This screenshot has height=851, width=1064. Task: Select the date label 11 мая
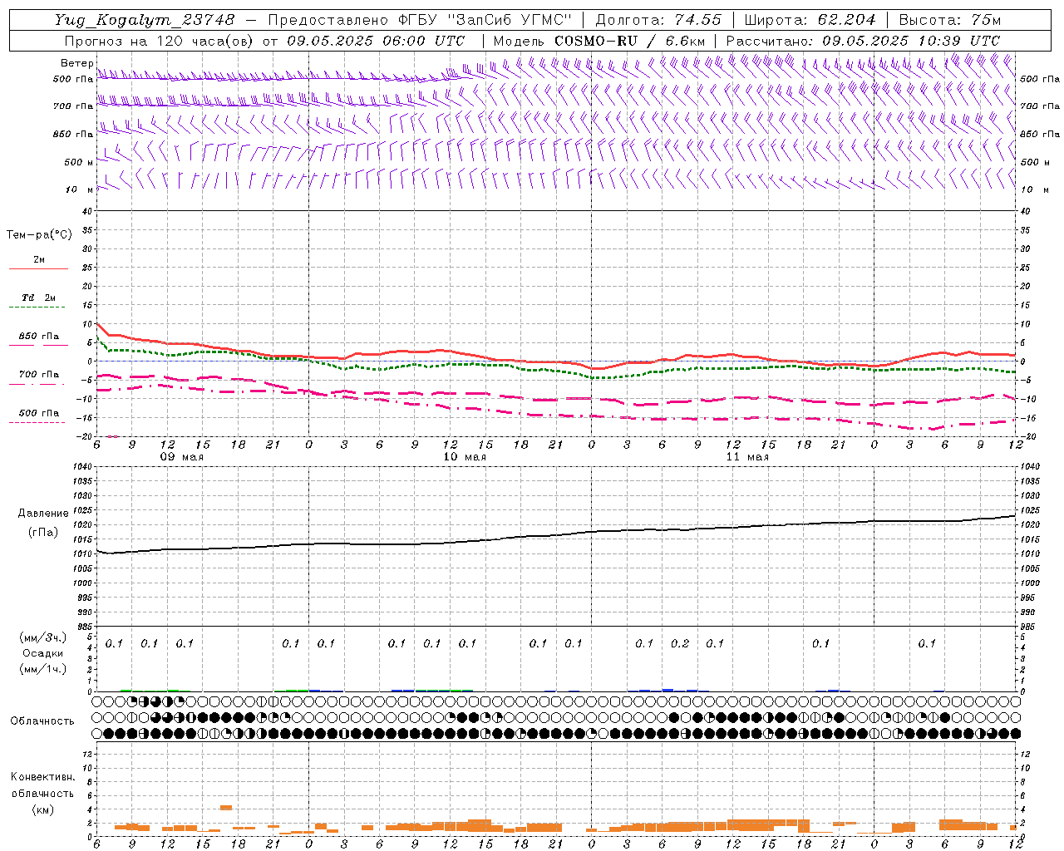coord(746,457)
